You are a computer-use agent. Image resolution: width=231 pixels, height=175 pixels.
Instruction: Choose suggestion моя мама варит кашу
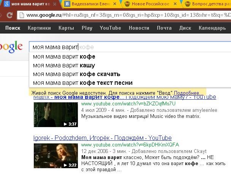(x=130, y=65)
